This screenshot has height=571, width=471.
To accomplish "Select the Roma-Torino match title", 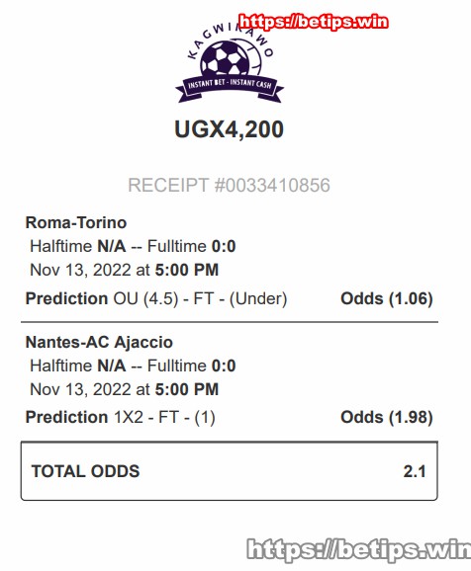I will [x=76, y=222].
